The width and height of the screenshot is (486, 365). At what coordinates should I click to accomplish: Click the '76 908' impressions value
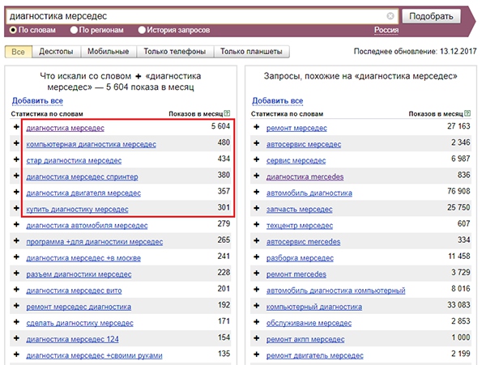[x=458, y=191]
